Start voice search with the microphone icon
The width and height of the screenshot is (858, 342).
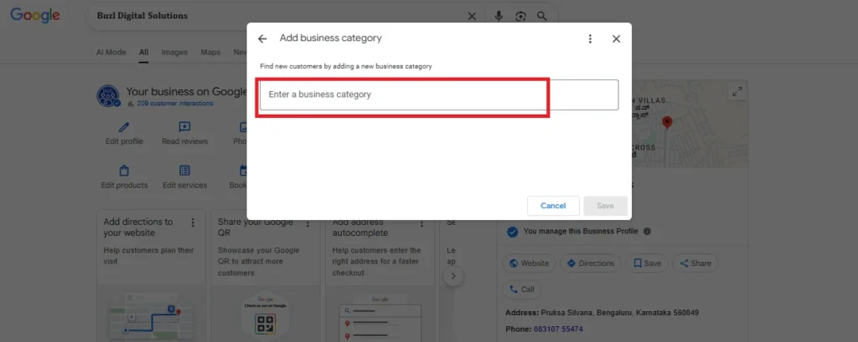click(x=499, y=17)
